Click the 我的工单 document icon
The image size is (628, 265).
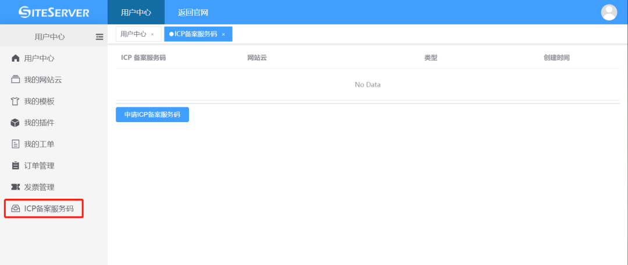(16, 144)
